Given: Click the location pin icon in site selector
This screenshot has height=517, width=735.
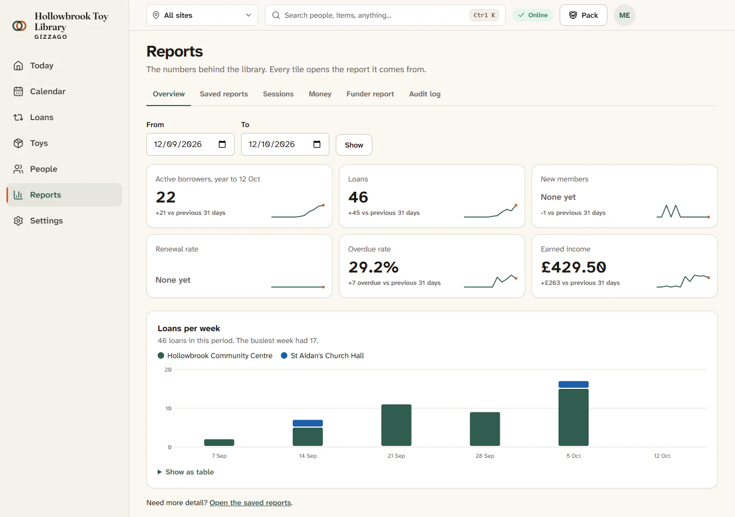Looking at the screenshot, I should click(156, 15).
